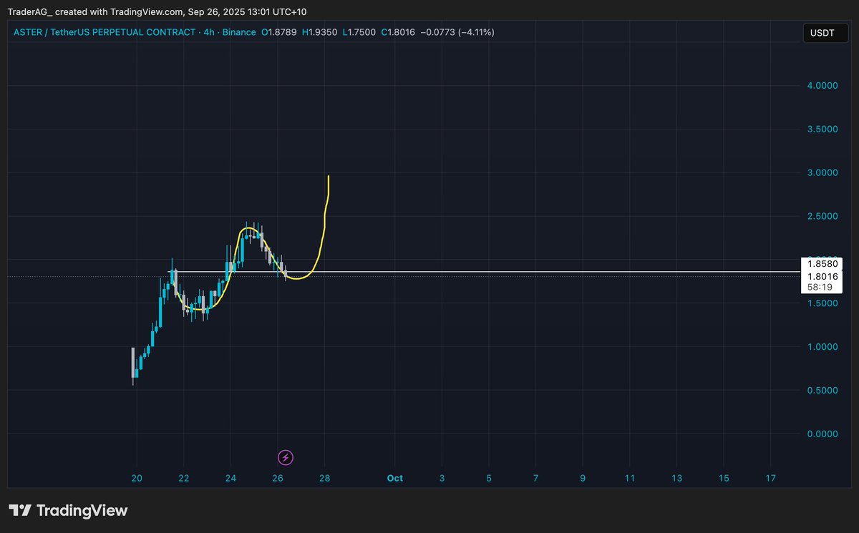Click the countdown timer showing 58:19
The height and width of the screenshot is (533, 859).
(821, 287)
